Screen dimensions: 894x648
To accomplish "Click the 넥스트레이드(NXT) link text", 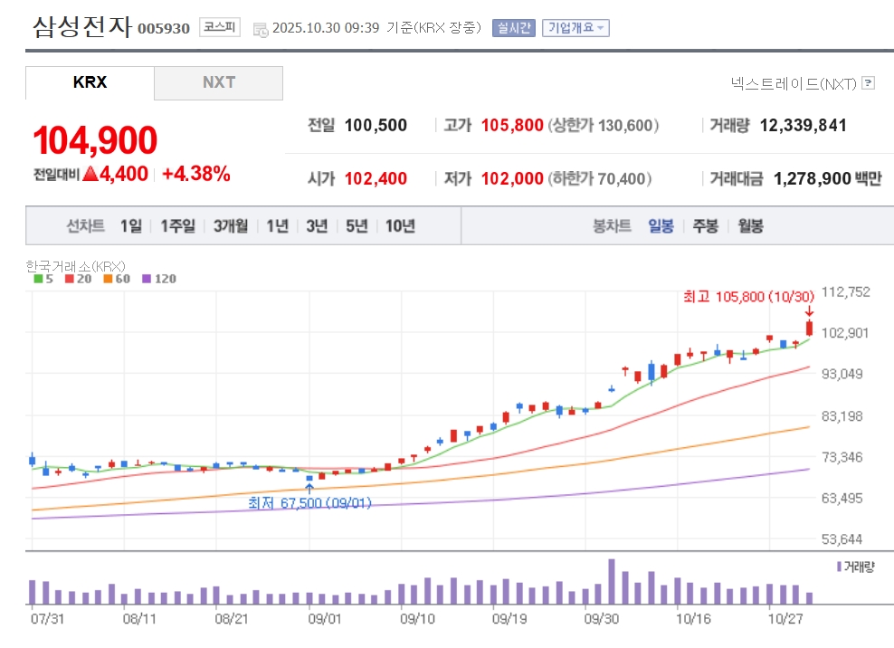I will pyautogui.click(x=794, y=83).
